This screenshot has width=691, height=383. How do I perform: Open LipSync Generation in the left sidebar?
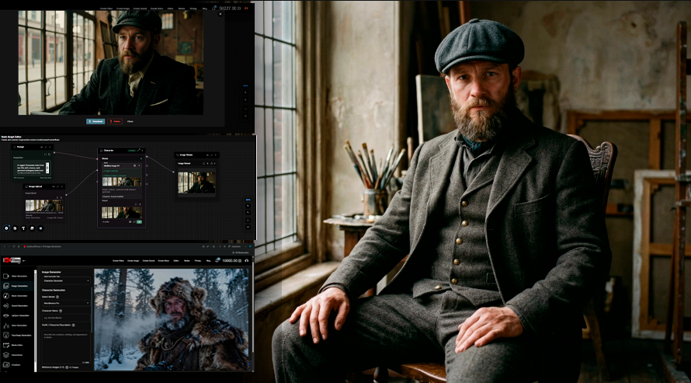click(18, 315)
